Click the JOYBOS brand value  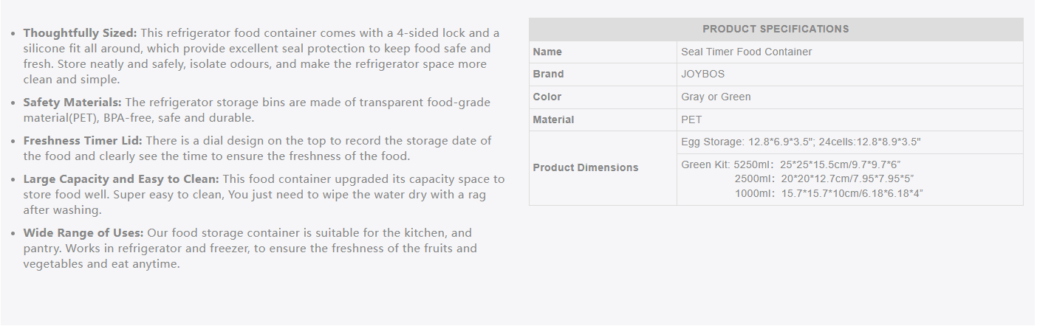pyautogui.click(x=703, y=74)
